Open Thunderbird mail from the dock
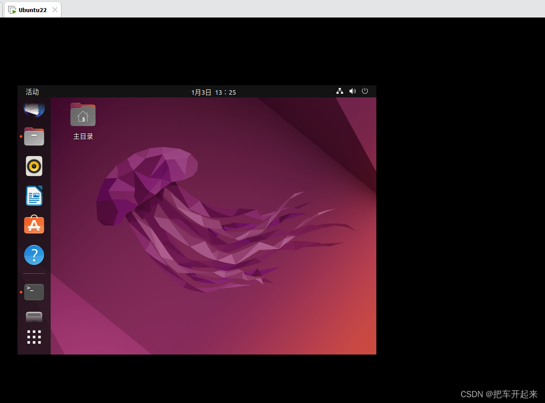The image size is (545, 403). 34,110
